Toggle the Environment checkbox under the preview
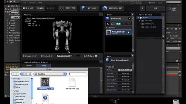 click(x=52, y=56)
